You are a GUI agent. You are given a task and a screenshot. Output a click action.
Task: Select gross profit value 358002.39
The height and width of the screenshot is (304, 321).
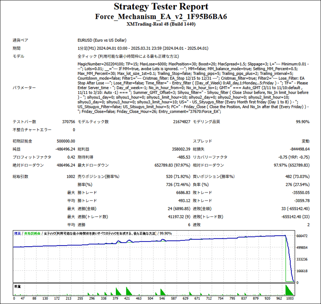[x=181, y=149]
